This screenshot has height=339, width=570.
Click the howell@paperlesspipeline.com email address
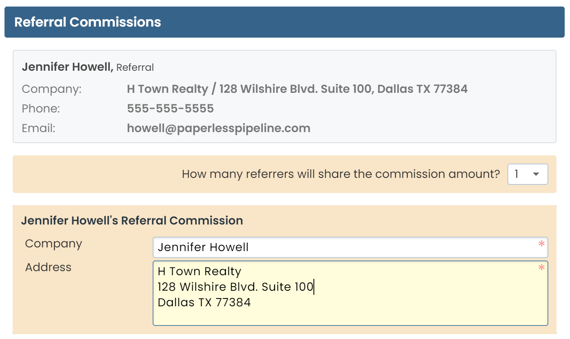click(x=219, y=128)
